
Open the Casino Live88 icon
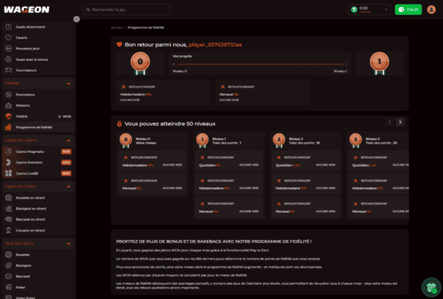9,173
